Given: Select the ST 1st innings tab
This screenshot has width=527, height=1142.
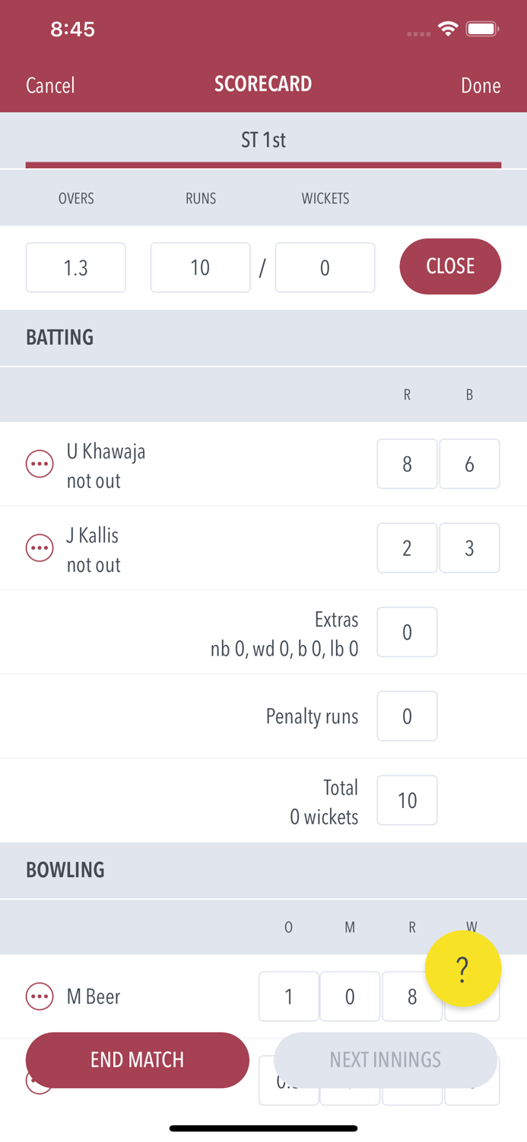Looking at the screenshot, I should click(263, 140).
